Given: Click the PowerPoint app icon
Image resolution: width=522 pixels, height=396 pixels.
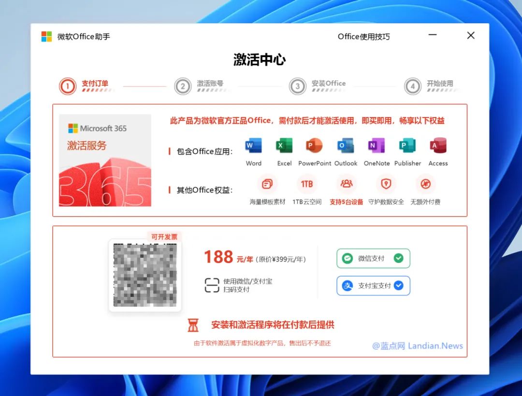Looking at the screenshot, I should (314, 146).
